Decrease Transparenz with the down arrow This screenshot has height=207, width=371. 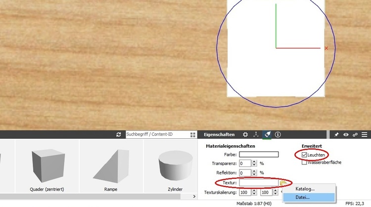tap(254, 165)
